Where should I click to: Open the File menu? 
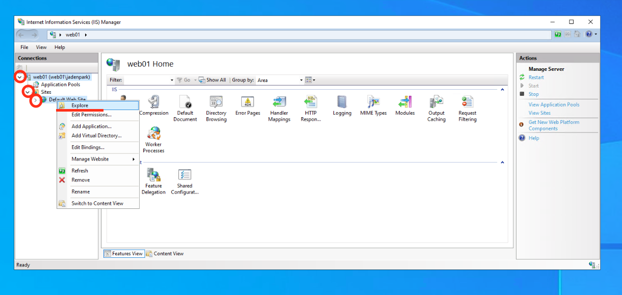(x=24, y=47)
